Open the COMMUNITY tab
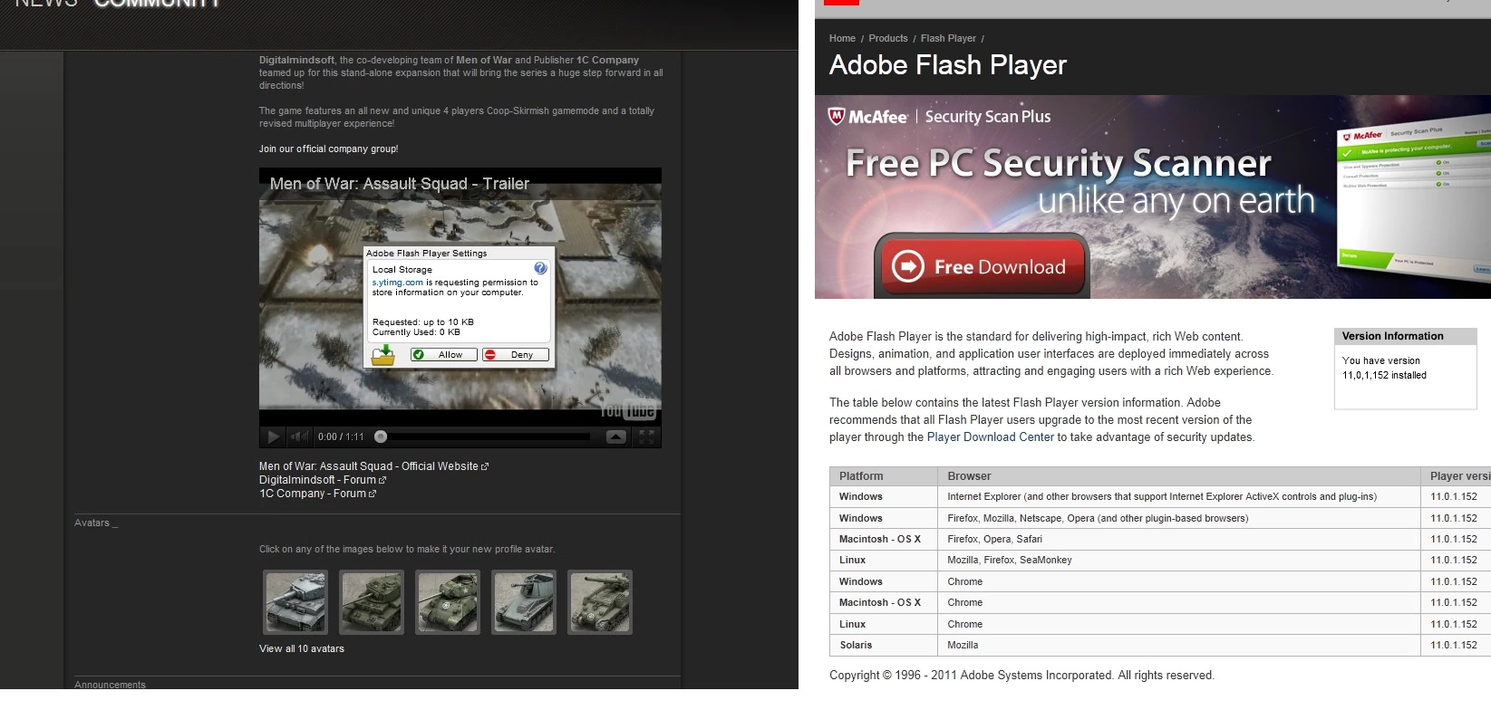 [157, 4]
